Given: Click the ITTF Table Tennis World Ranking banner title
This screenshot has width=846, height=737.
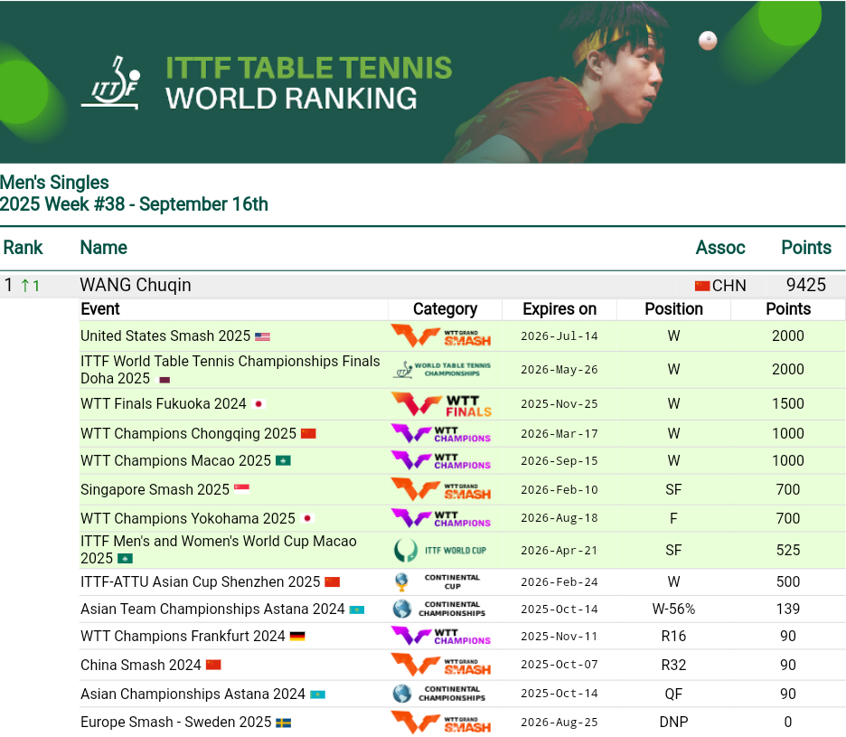Looking at the screenshot, I should tap(308, 82).
